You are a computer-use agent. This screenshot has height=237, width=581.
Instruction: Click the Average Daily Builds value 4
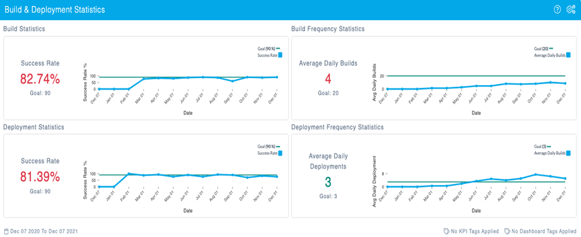pos(328,79)
